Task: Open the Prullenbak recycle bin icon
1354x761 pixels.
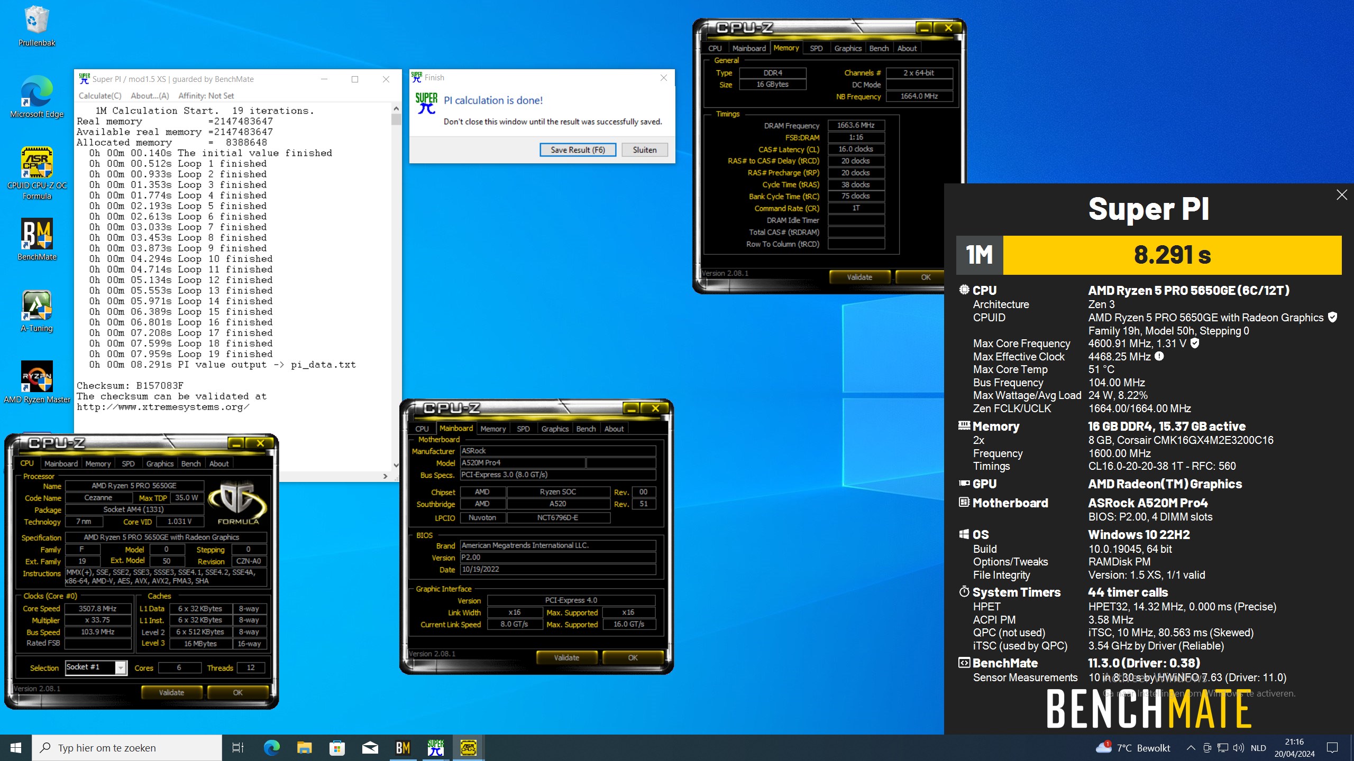Action: pos(36,26)
